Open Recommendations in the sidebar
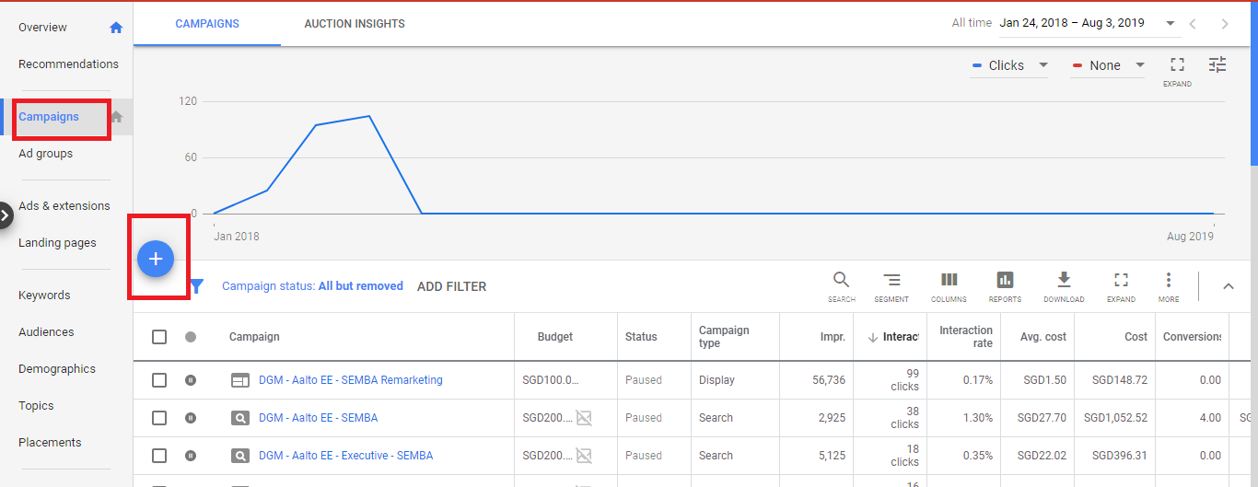The width and height of the screenshot is (1258, 487). pos(68,64)
